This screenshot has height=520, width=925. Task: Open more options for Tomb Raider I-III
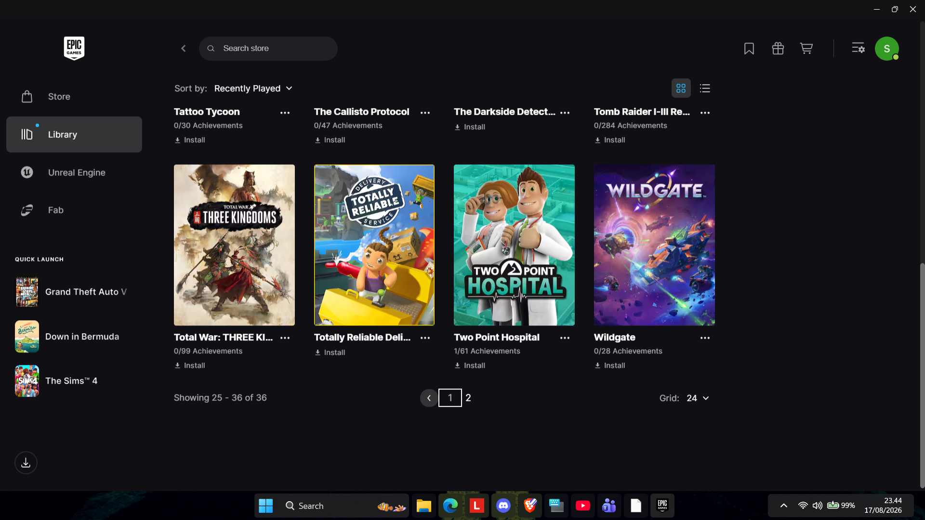tap(705, 112)
